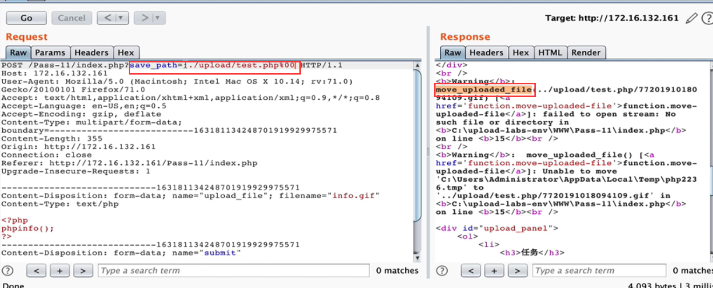713x288 pixels.
Task: Select the Response Raw tab
Action: [x=453, y=53]
